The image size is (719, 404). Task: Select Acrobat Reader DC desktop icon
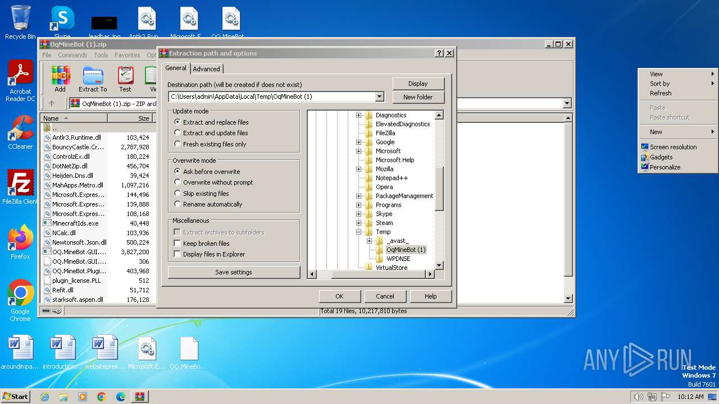click(20, 81)
